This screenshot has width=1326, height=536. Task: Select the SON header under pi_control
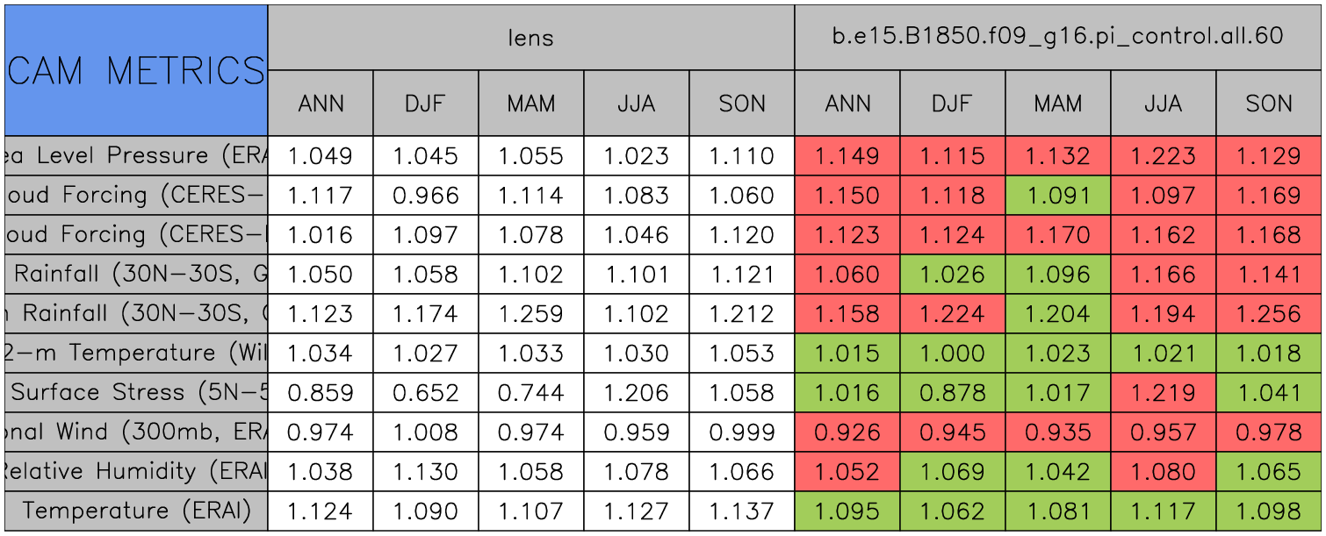(x=1269, y=104)
